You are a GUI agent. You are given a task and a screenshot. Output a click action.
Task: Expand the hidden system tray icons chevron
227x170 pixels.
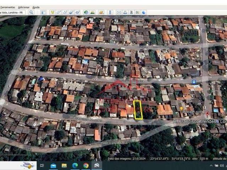coord(211,165)
